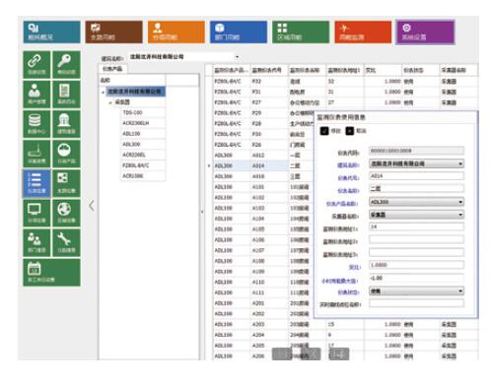Screen dimensions: 490x385
Task: Click the paperclip link icon tile
Action: [36, 65]
